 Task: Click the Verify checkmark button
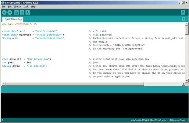click(x=4, y=12)
